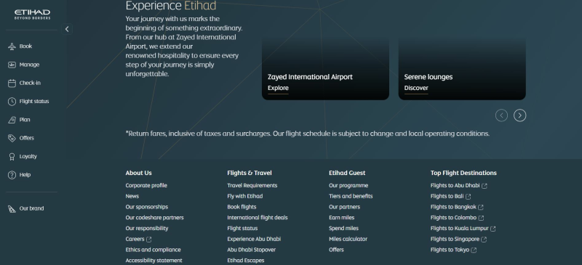The image size is (582, 265).
Task: Open Flights to Abu Dhabi link
Action: [455, 185]
